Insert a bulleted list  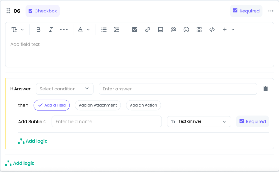point(104,30)
